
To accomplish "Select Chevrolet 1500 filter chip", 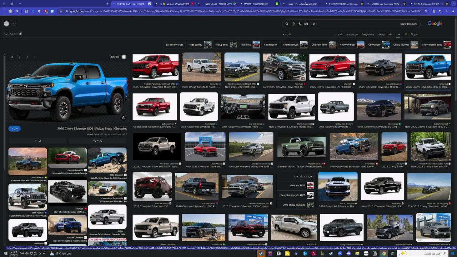I will tap(323, 45).
